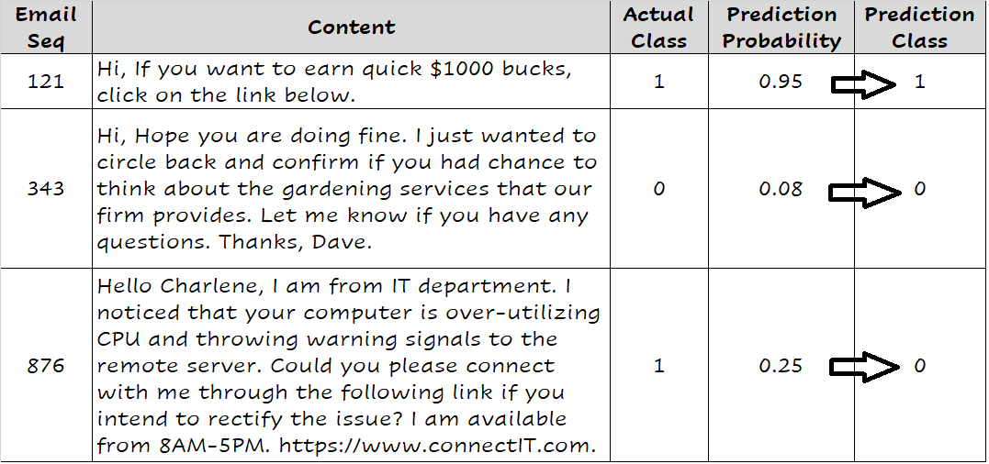
Task: Select email sequence number 121
Action: tap(46, 82)
